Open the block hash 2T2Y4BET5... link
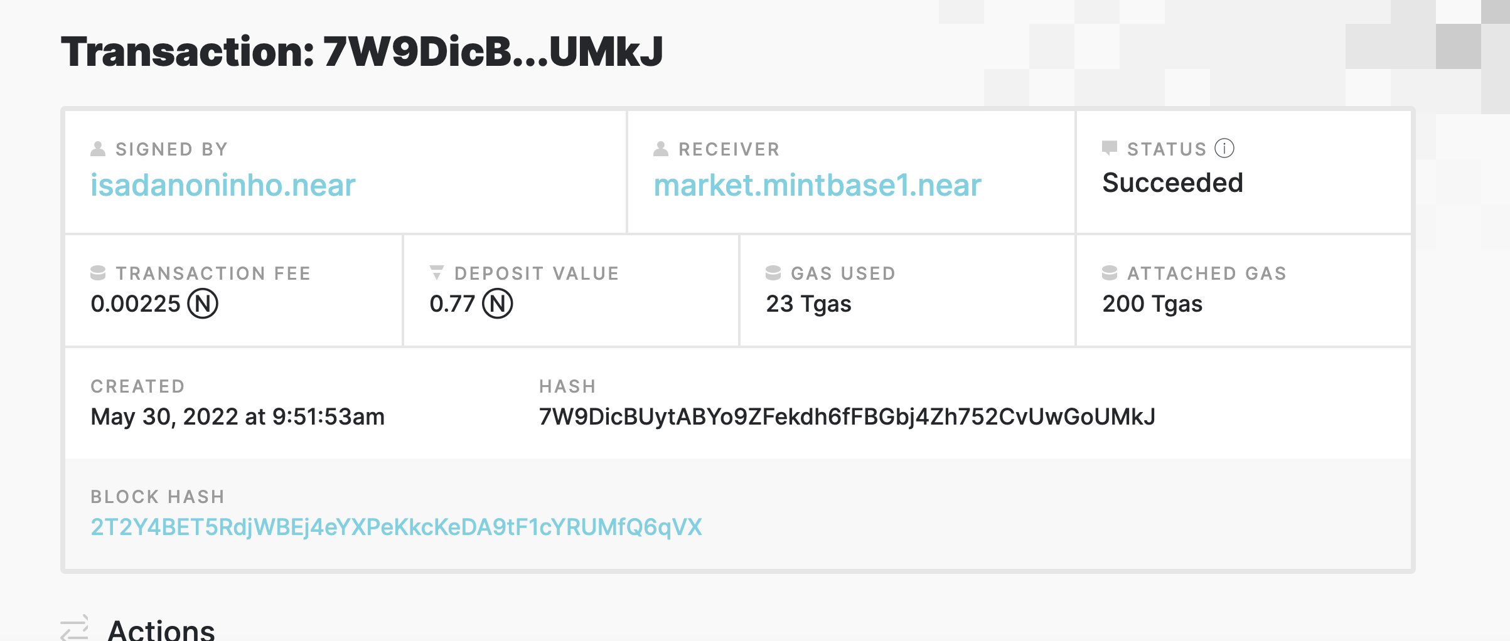This screenshot has width=1510, height=641. 396,527
